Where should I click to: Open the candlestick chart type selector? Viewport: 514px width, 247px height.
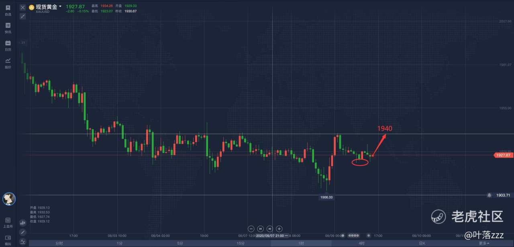pyautogui.click(x=22, y=223)
